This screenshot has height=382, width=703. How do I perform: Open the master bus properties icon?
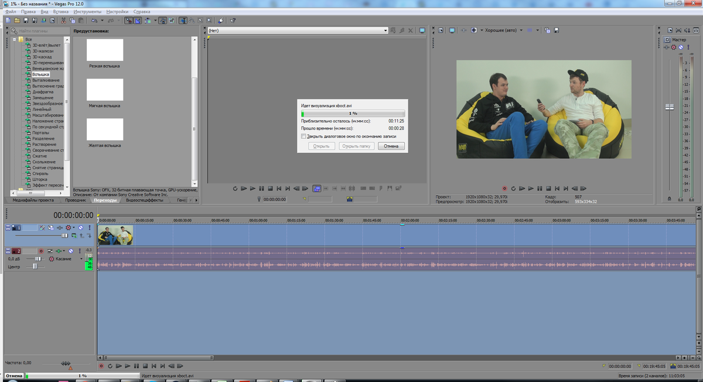click(x=670, y=30)
